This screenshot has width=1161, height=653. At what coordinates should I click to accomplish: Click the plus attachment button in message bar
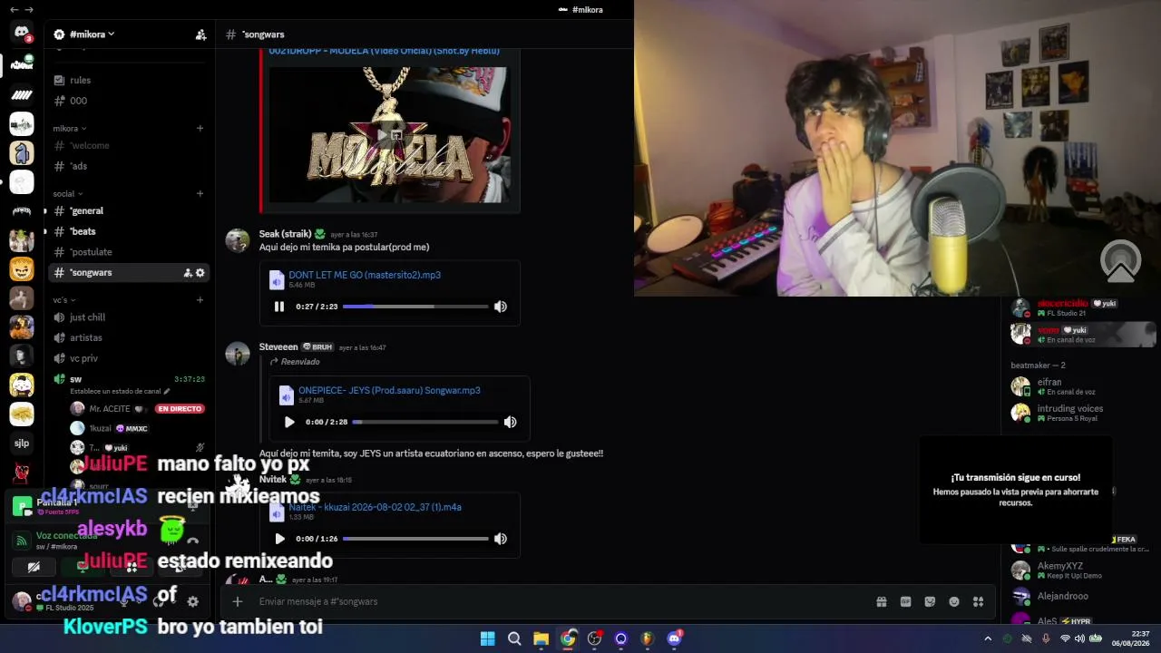pos(237,601)
